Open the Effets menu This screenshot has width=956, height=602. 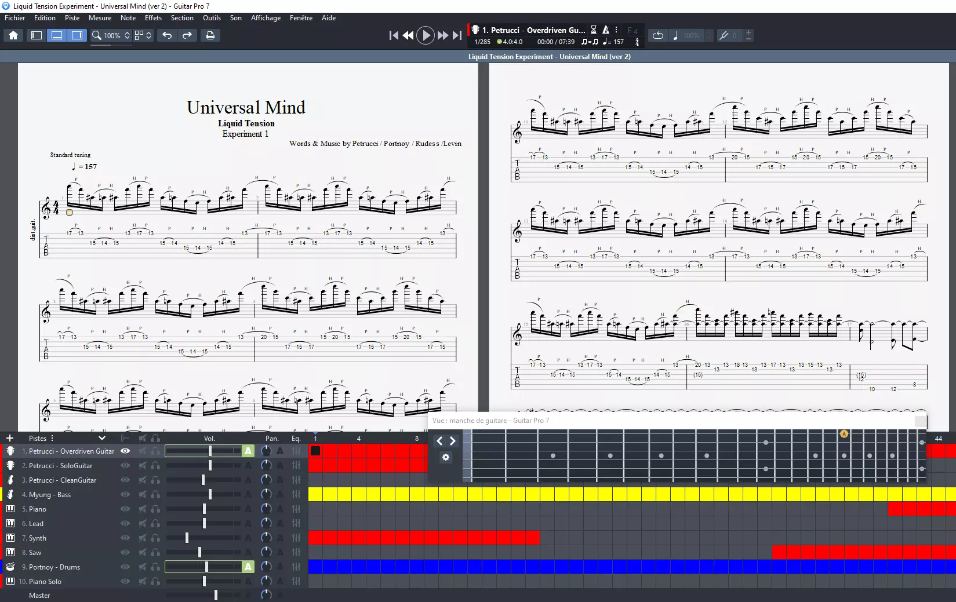click(153, 18)
